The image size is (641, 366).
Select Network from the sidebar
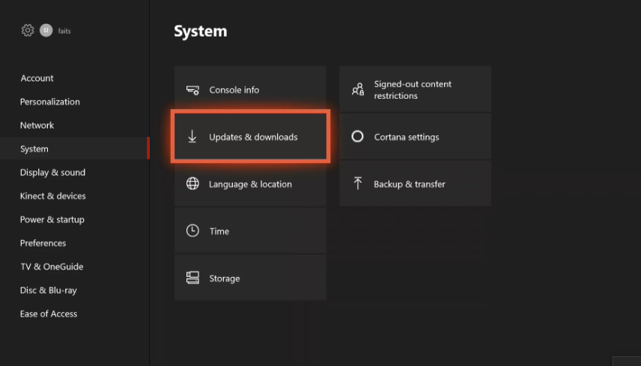(x=37, y=126)
